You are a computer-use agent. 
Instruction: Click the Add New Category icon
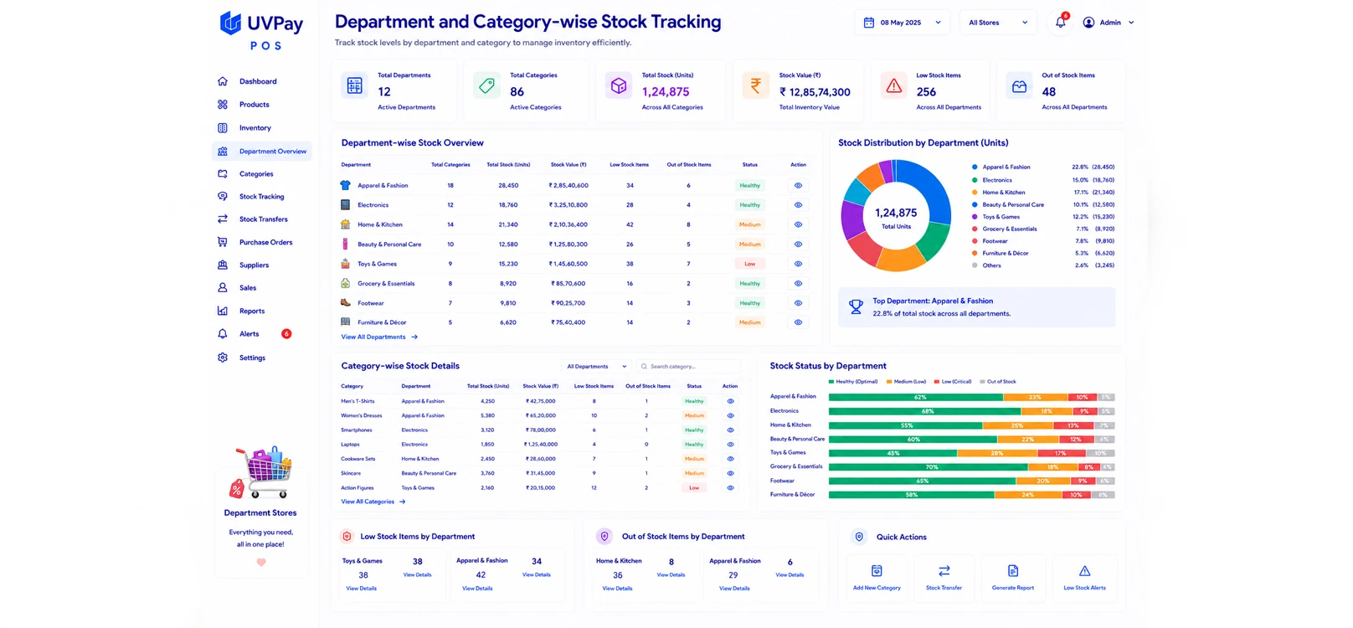tap(877, 571)
